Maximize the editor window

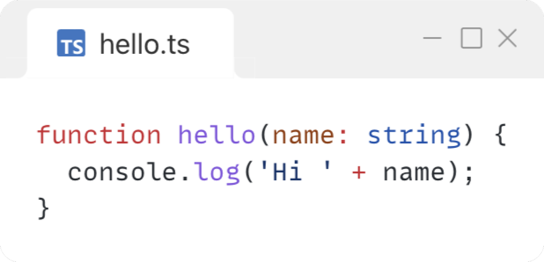471,38
